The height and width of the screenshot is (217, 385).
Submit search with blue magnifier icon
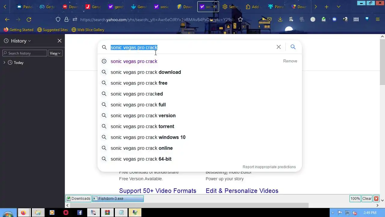(x=293, y=47)
